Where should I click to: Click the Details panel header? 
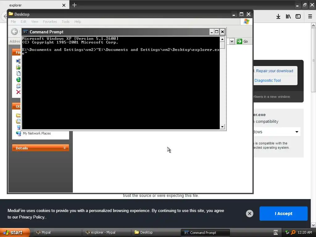pos(40,148)
